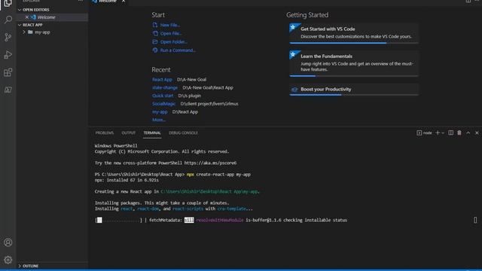Click the Get Started progress bar
Viewport: 482px width, 271px height.
(354, 43)
